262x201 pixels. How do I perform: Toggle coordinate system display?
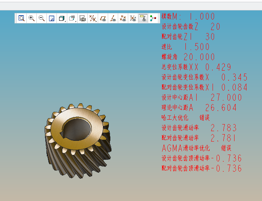pos(133,18)
